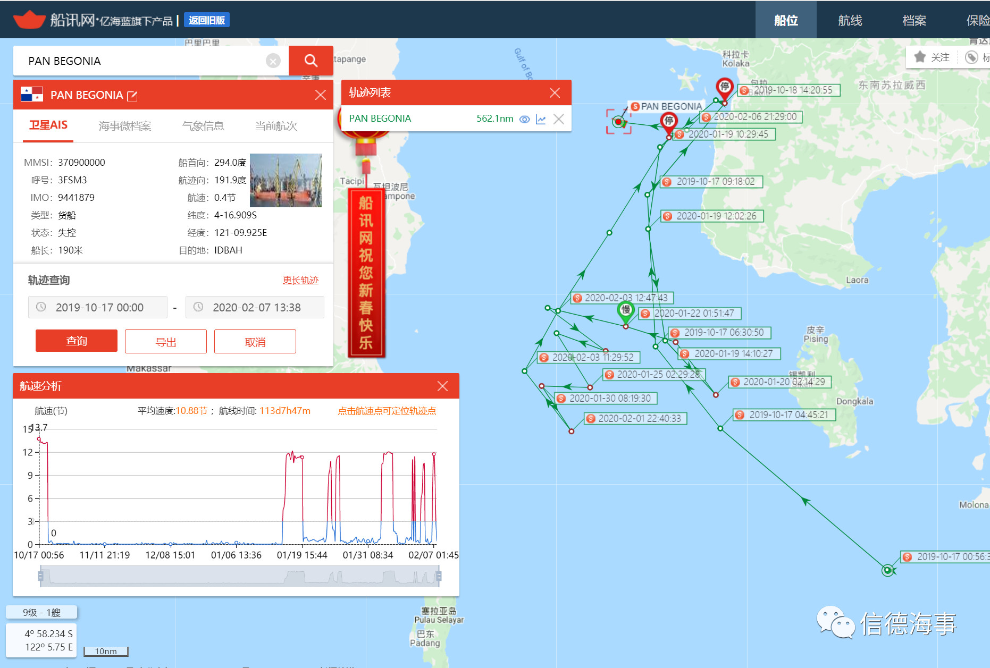Open speed chart icon in track list

point(541,119)
